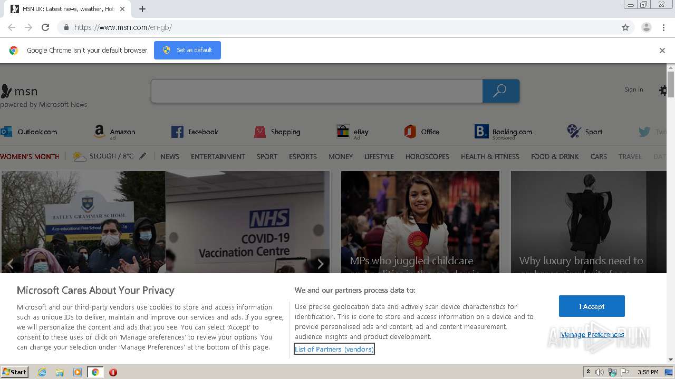Open File Explorer from taskbar
Image resolution: width=675 pixels, height=379 pixels.
point(60,372)
